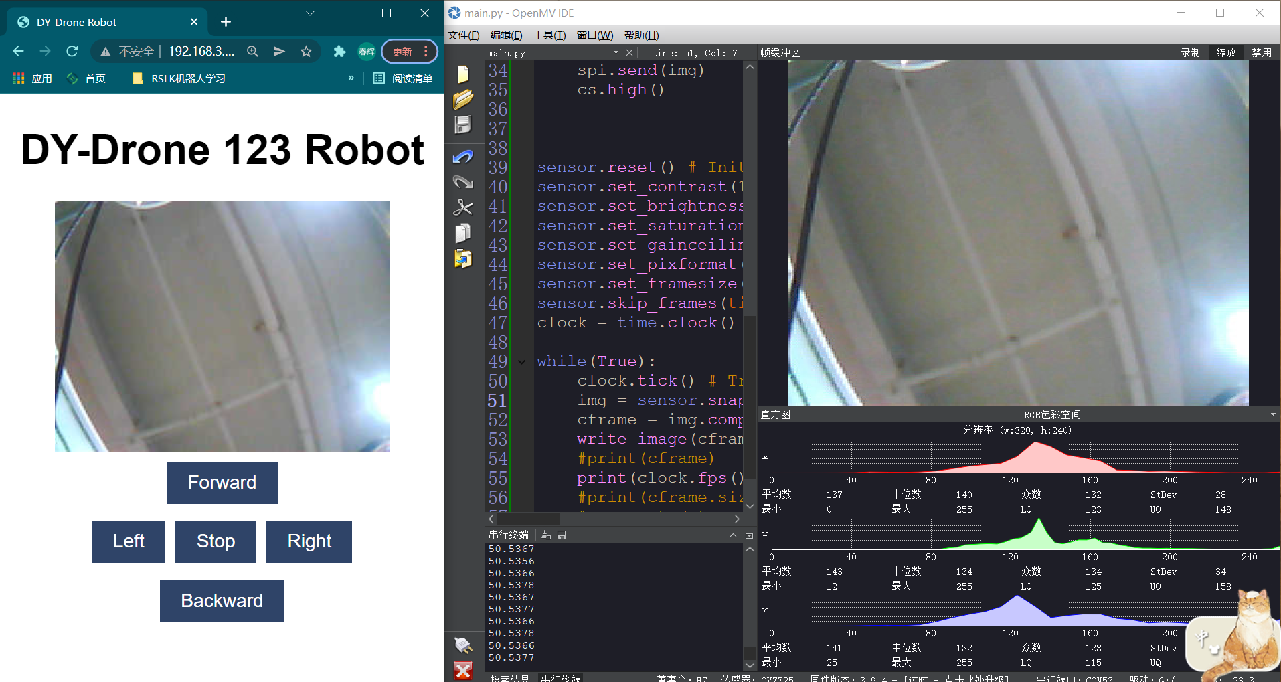Open the Edit menu in OpenMV IDE
Screen dimensions: 1281x682
(x=506, y=35)
